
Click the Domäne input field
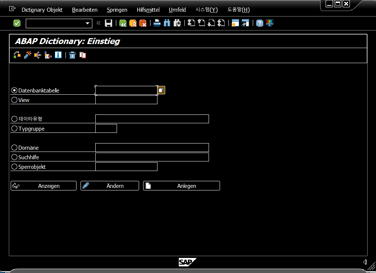pyautogui.click(x=152, y=148)
